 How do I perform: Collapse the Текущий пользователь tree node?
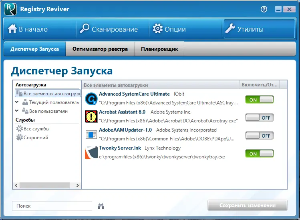(17, 102)
